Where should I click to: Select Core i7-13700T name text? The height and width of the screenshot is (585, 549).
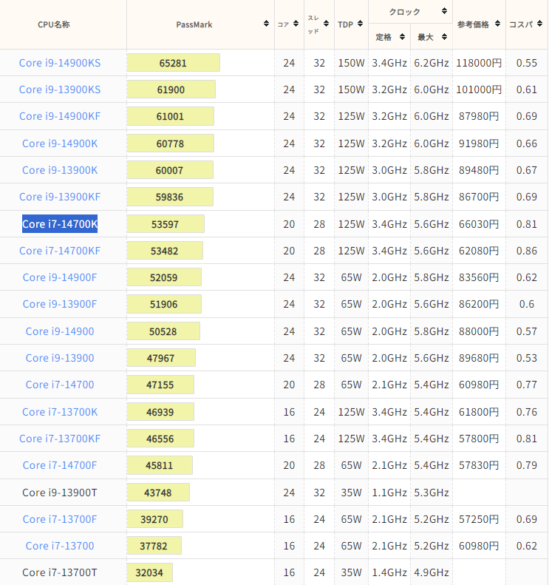click(x=60, y=572)
